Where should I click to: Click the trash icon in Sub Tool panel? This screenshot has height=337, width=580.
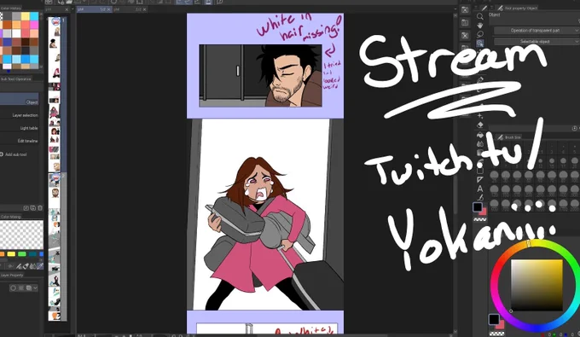click(x=40, y=208)
